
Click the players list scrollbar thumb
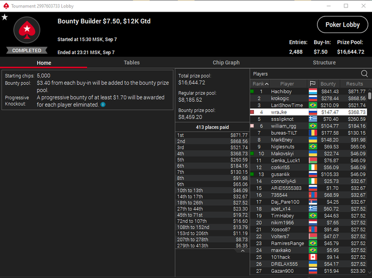[370, 95]
